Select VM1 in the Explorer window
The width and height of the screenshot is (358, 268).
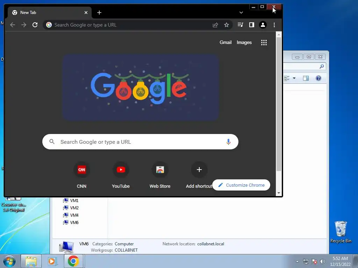pyautogui.click(x=71, y=201)
